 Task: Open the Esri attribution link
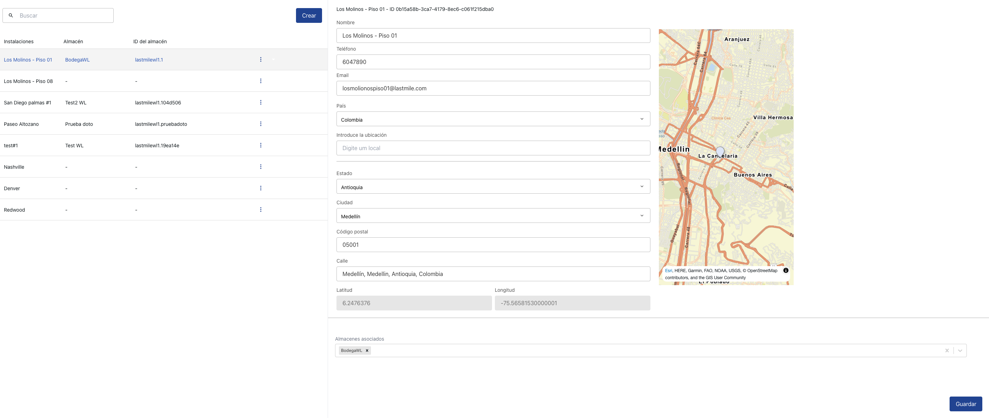668,271
